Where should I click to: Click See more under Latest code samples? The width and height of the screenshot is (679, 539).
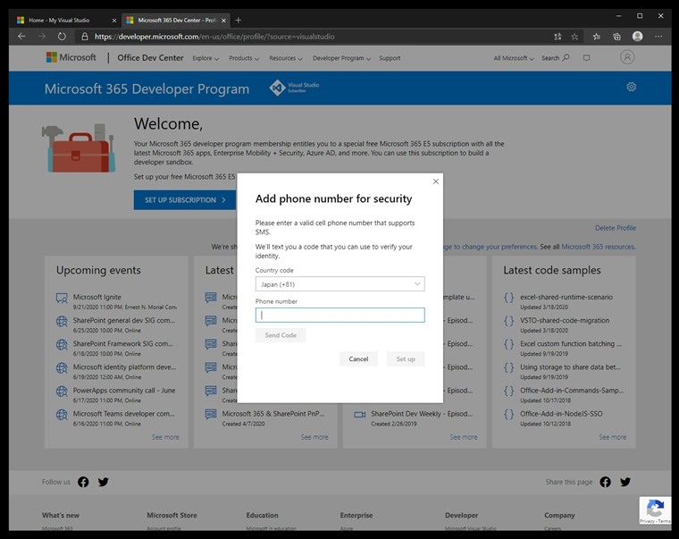click(x=613, y=437)
